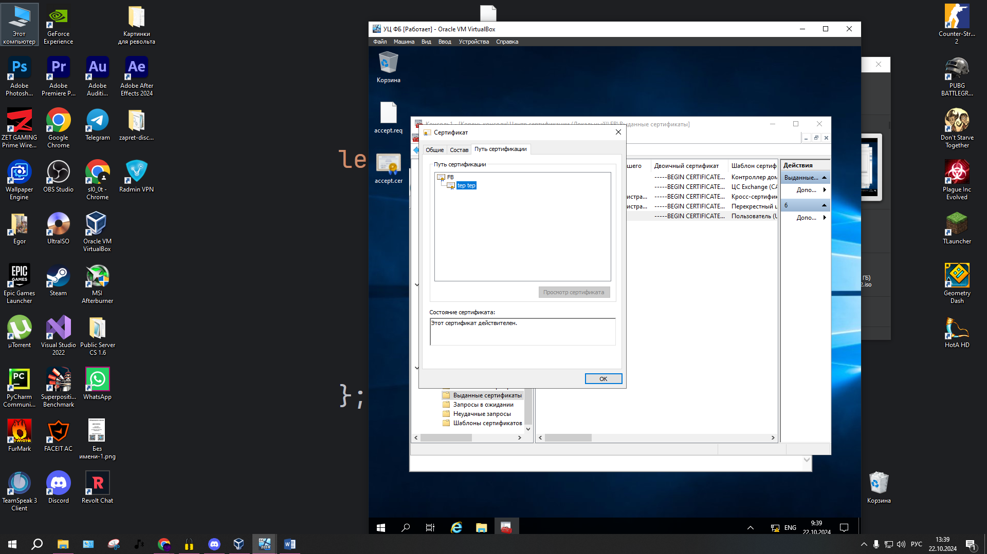987x554 pixels.
Task: Open the VM's Корзина recycle bin
Action: click(388, 68)
